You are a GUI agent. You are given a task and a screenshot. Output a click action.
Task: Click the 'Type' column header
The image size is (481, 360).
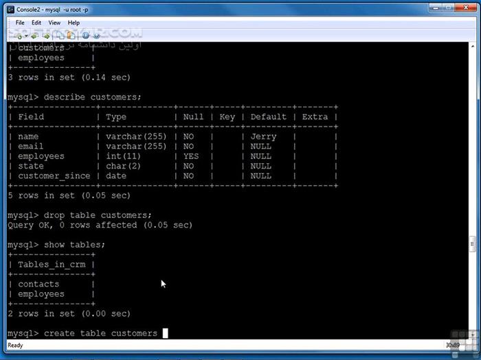[x=116, y=117]
